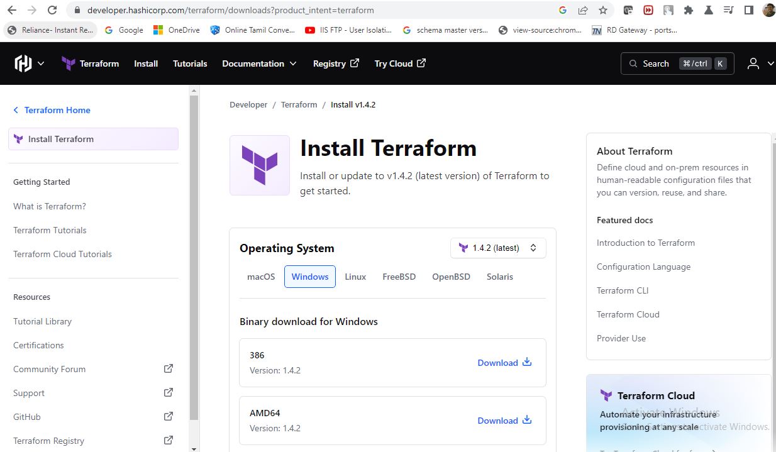Switch to the Linux tab
This screenshot has width=776, height=452.
[355, 277]
